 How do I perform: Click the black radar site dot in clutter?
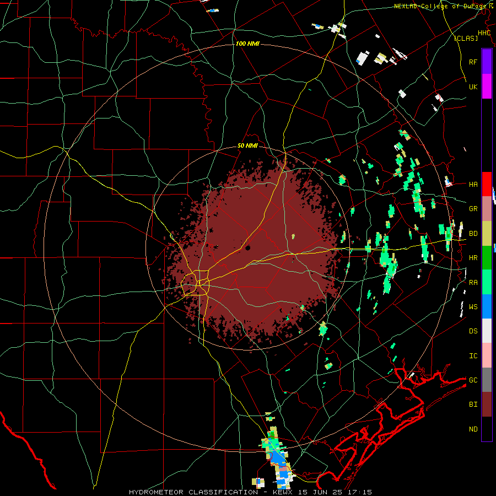(247, 247)
